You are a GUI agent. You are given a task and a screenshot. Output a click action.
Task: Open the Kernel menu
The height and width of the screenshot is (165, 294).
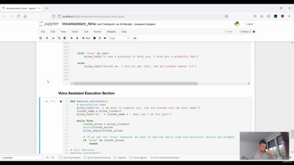(97, 32)
